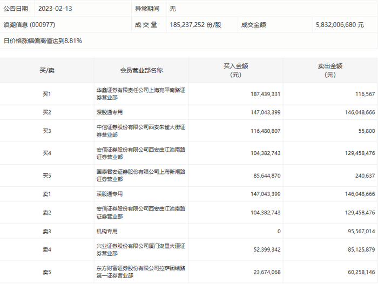This screenshot has width=378, height=284.
Task: Click the announcement date 2023-02-13
Action: [55, 9]
